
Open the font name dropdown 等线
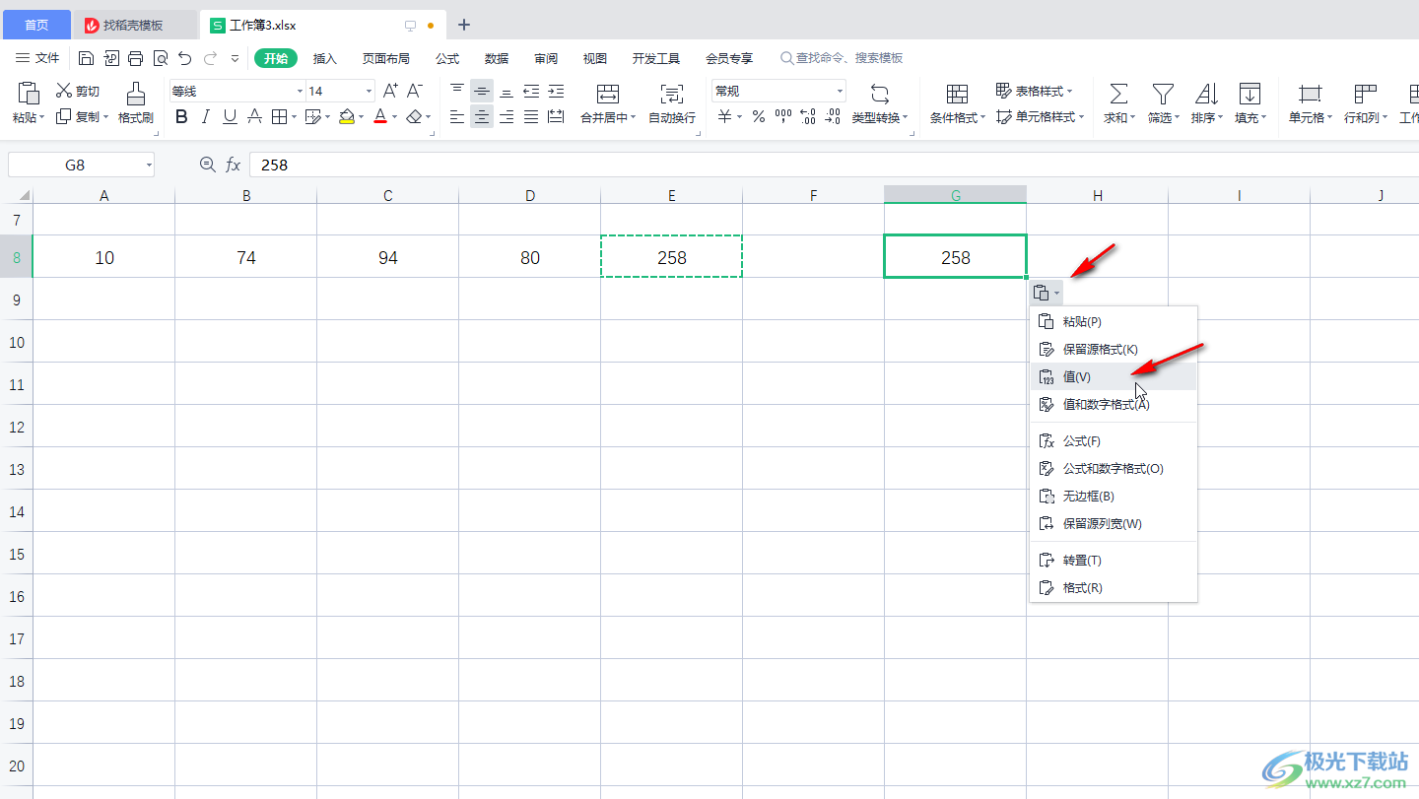click(x=300, y=91)
